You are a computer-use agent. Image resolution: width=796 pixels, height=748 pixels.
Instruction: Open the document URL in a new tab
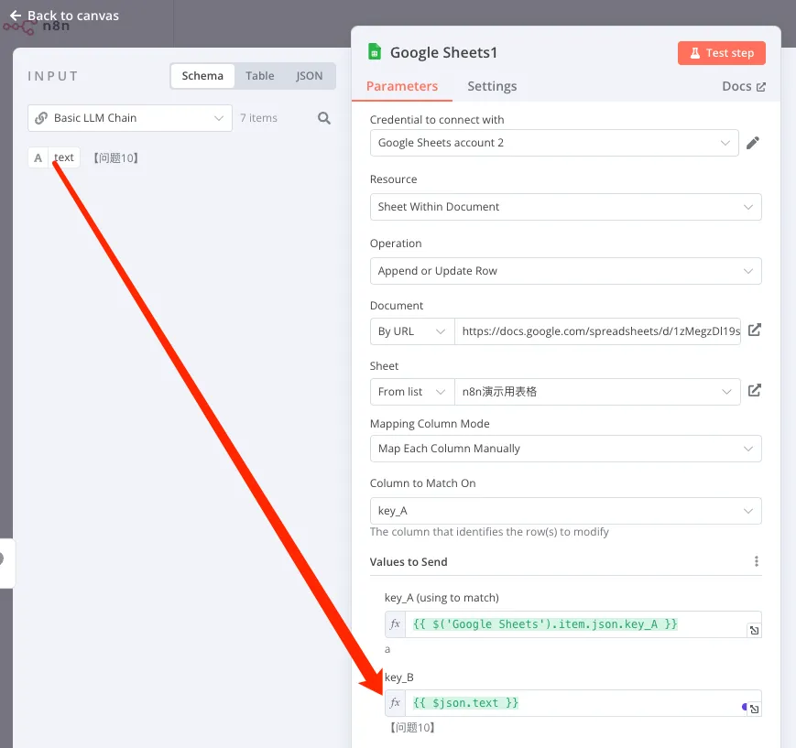tap(755, 331)
